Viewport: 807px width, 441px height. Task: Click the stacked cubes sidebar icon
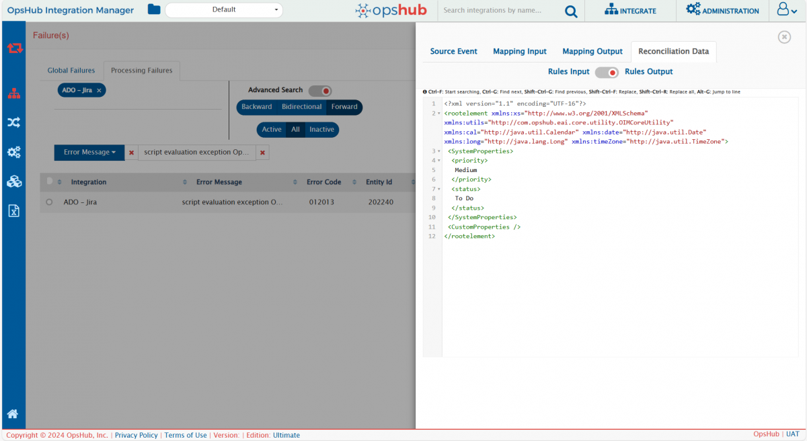point(14,182)
